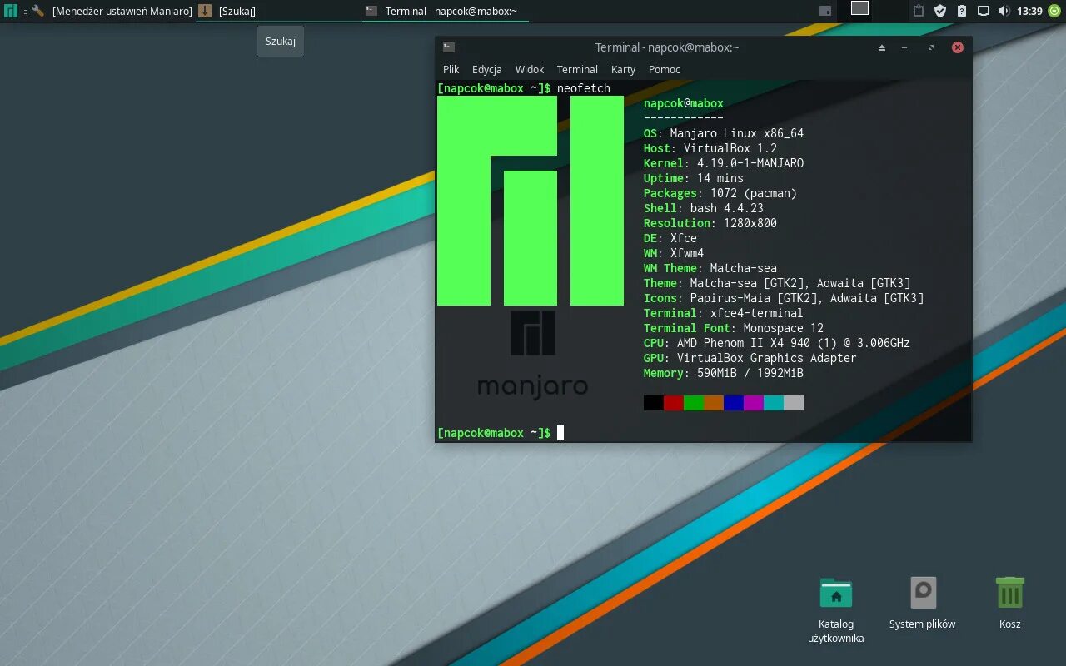
Task: Select the Menedżer ustawień Manjaro taskbar entry
Action: coord(121,11)
